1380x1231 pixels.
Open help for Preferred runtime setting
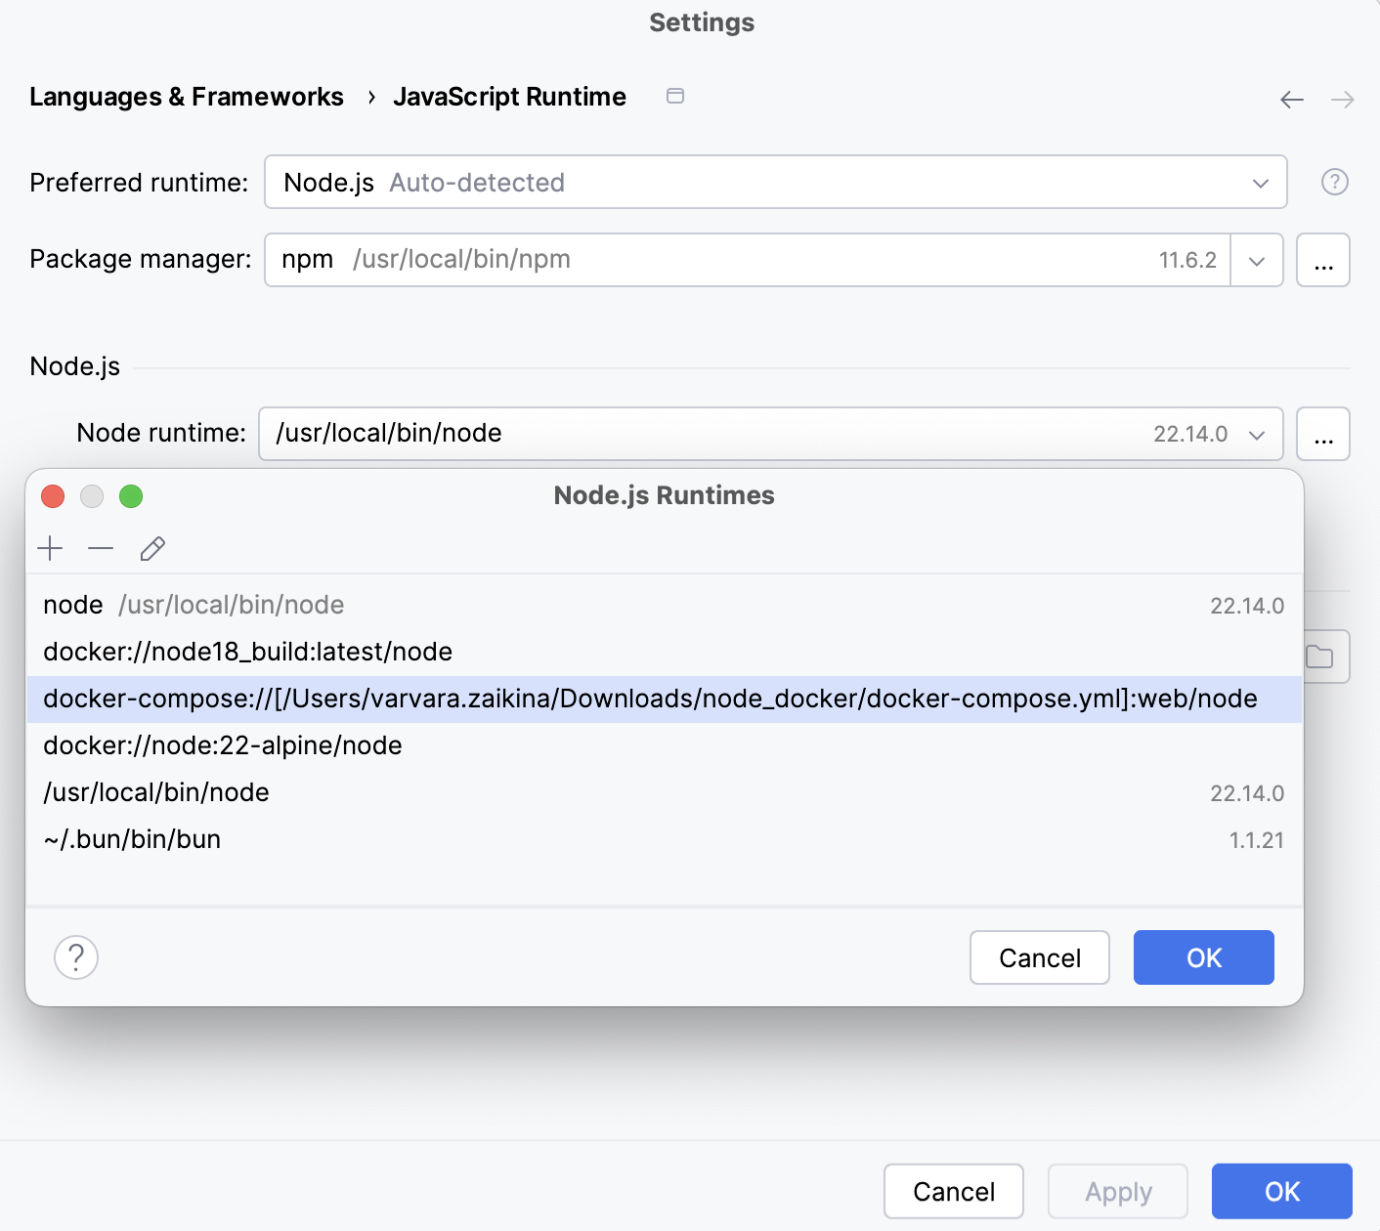point(1334,182)
